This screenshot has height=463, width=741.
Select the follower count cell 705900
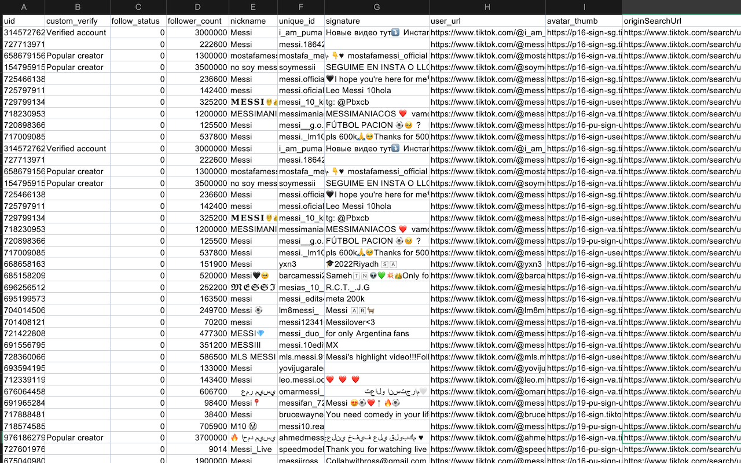pyautogui.click(x=198, y=426)
